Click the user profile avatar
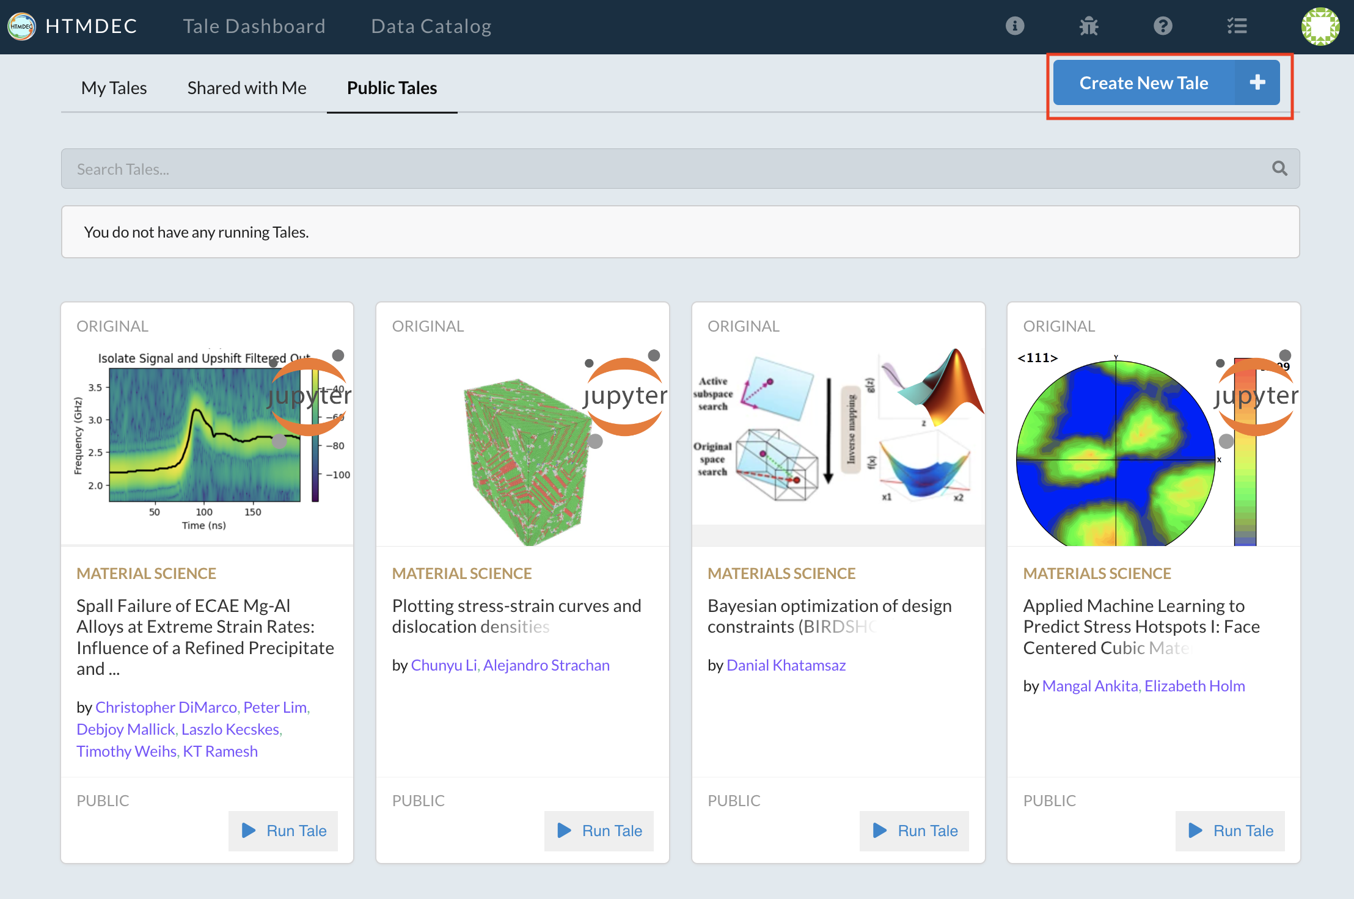The width and height of the screenshot is (1354, 899). pos(1320,26)
